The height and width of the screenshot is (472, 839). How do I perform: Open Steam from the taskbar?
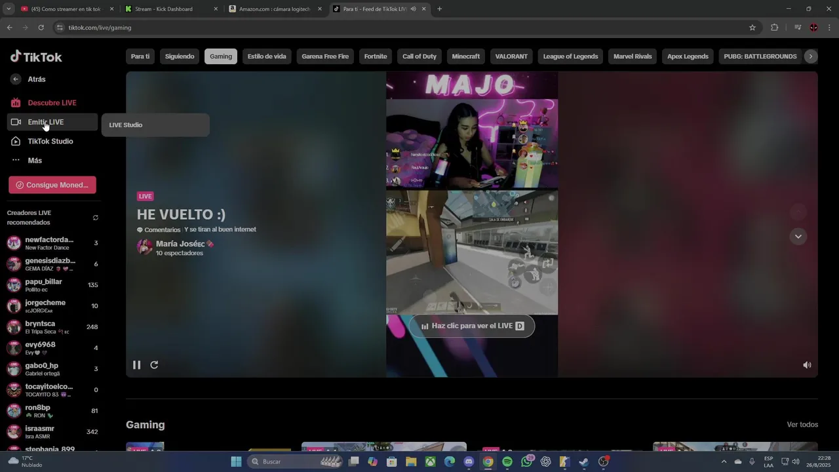click(x=584, y=462)
